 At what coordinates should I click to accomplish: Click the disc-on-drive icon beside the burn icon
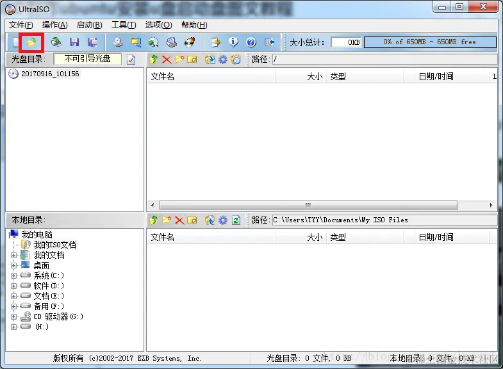coord(172,42)
